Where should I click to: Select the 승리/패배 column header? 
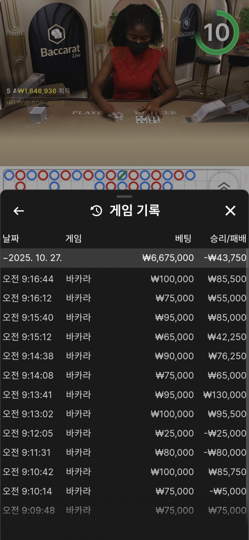pos(228,238)
